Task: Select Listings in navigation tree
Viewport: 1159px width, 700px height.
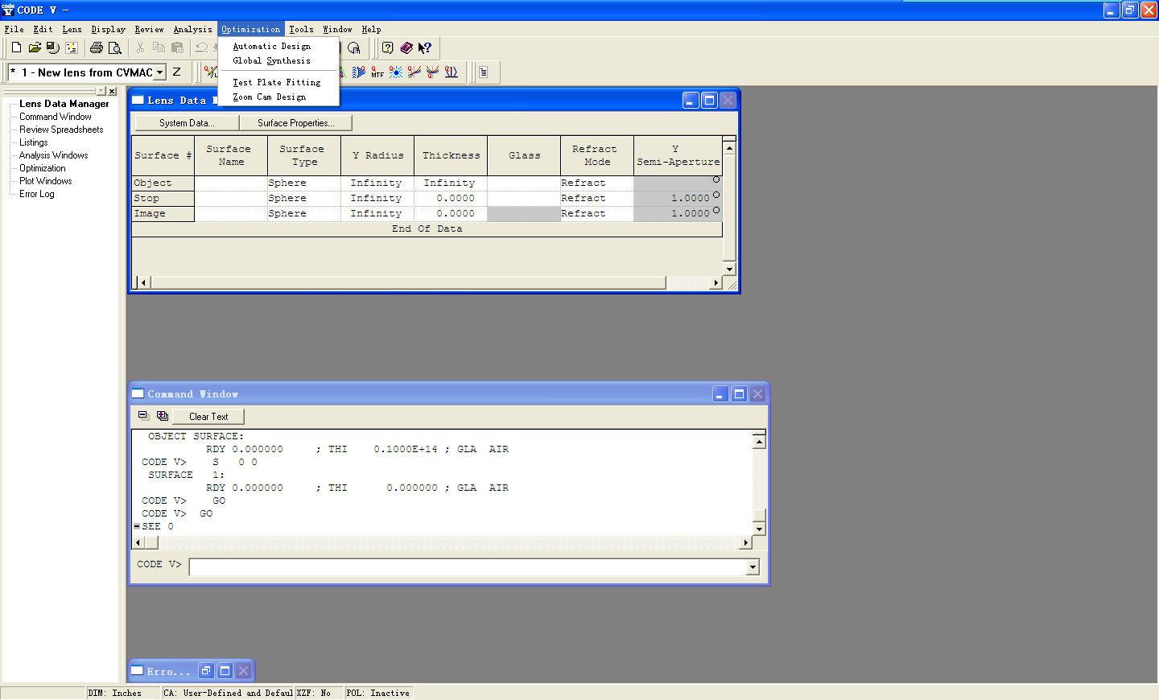Action: tap(34, 142)
